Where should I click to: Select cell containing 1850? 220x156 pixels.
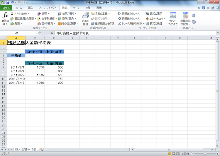coord(35,67)
